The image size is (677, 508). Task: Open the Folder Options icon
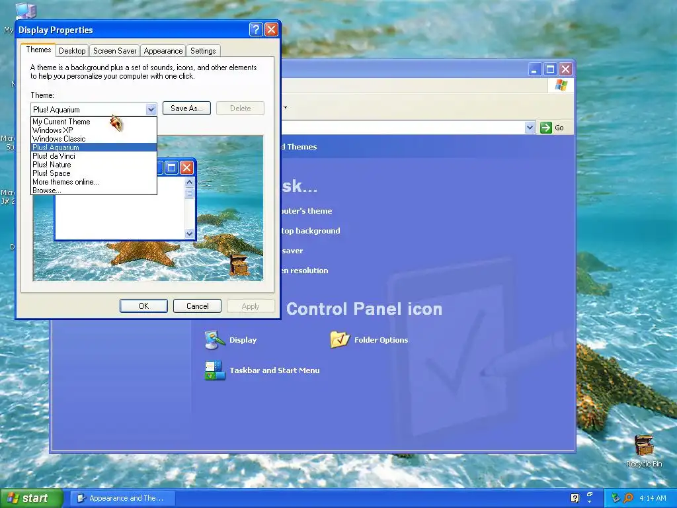340,339
